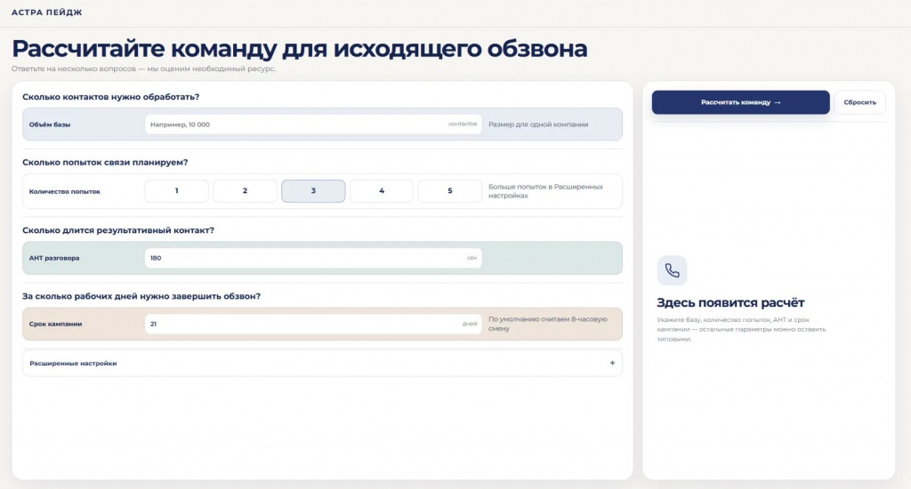Click the question about рабочих дней
Image resolution: width=911 pixels, height=489 pixels.
point(141,296)
